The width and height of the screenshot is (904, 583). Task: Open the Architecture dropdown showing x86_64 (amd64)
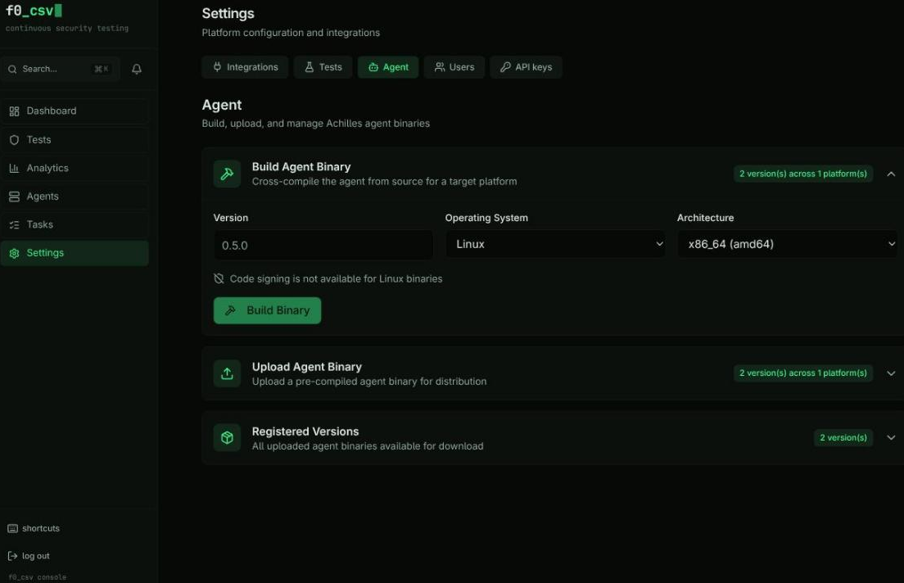[787, 244]
